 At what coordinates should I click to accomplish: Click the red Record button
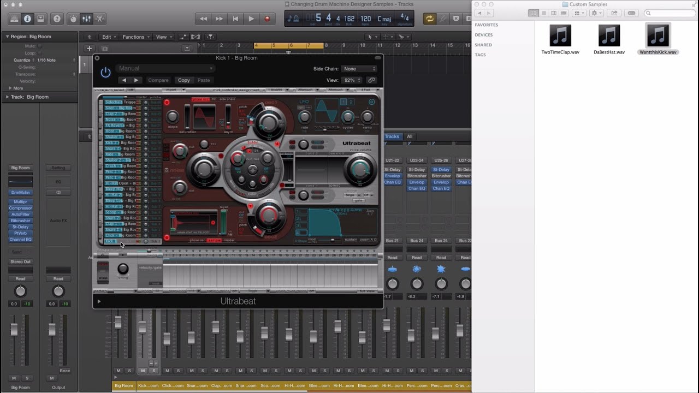click(x=267, y=19)
